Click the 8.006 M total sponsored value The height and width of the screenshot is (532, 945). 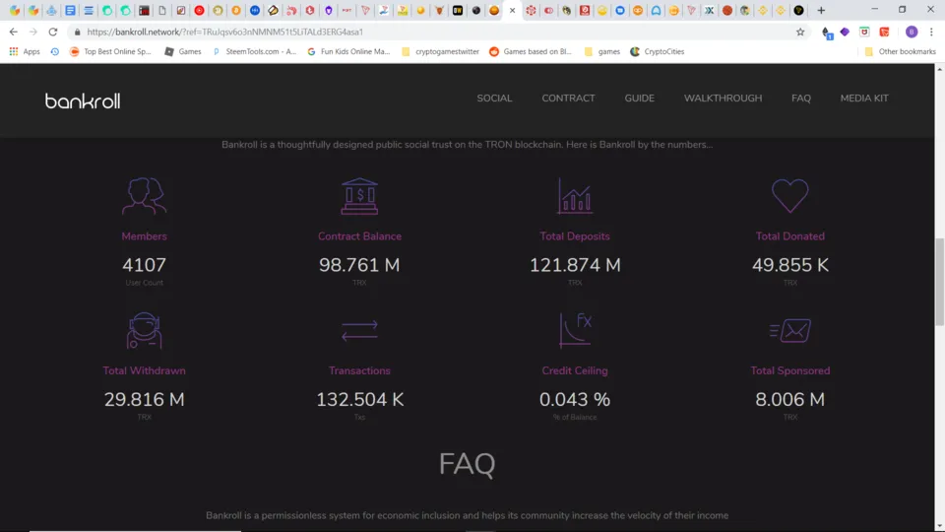tap(790, 399)
